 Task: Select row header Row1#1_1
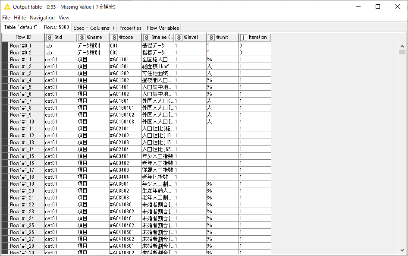click(23, 60)
